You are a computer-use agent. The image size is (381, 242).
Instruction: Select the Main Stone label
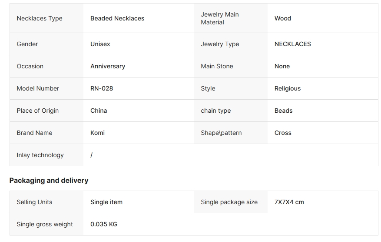coord(217,66)
